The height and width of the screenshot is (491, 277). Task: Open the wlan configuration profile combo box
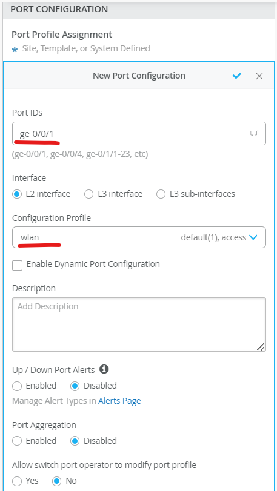pyautogui.click(x=139, y=237)
